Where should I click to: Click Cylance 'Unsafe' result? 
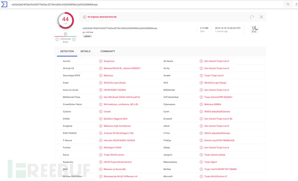point(107,112)
